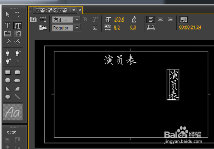This screenshot has height=149, width=214.
Task: Click the kerning value 0.0
Action: (117, 27)
